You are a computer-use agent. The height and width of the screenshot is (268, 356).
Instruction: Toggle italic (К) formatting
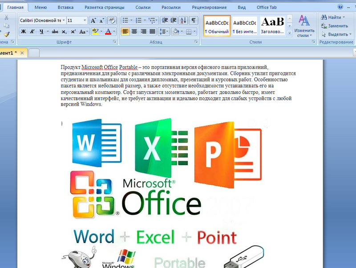pos(32,32)
